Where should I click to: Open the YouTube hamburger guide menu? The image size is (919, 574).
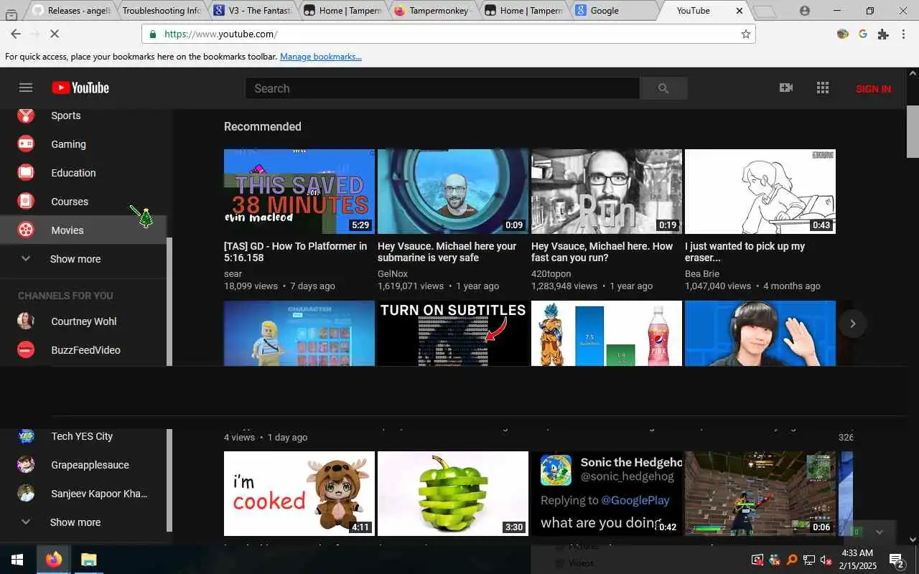coord(26,88)
